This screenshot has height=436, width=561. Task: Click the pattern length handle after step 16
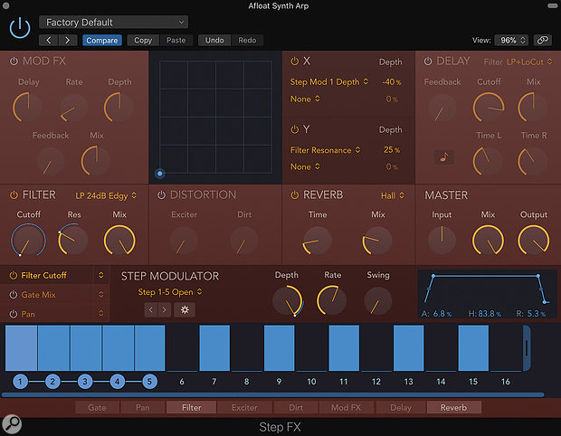[x=527, y=347]
